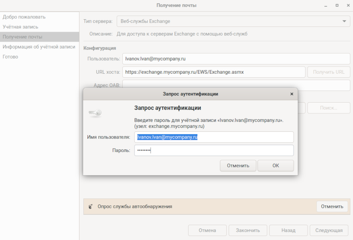Click the 'Получить URL' button
353x240 pixels.
tap(329, 72)
